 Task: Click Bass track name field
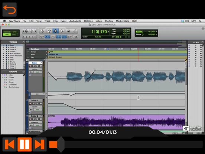click(x=35, y=63)
